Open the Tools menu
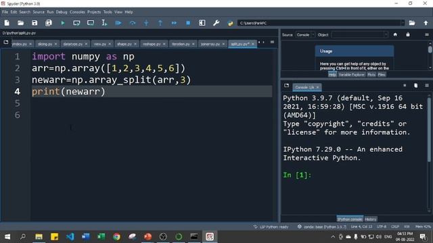433x243 pixels. pos(108,12)
